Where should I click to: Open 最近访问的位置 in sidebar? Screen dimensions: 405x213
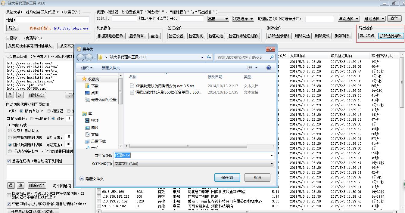pyautogui.click(x=104, y=100)
